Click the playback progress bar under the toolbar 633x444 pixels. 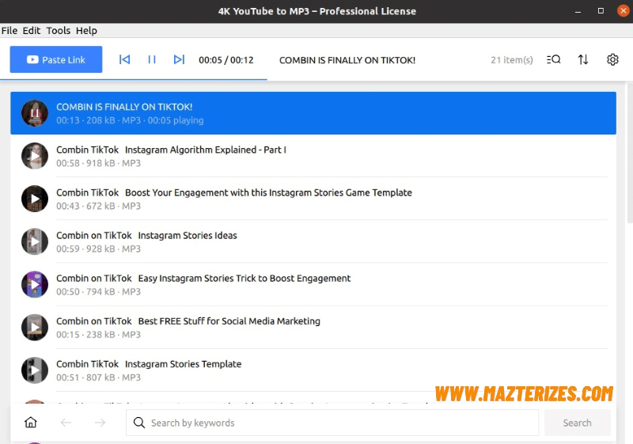[x=134, y=79]
